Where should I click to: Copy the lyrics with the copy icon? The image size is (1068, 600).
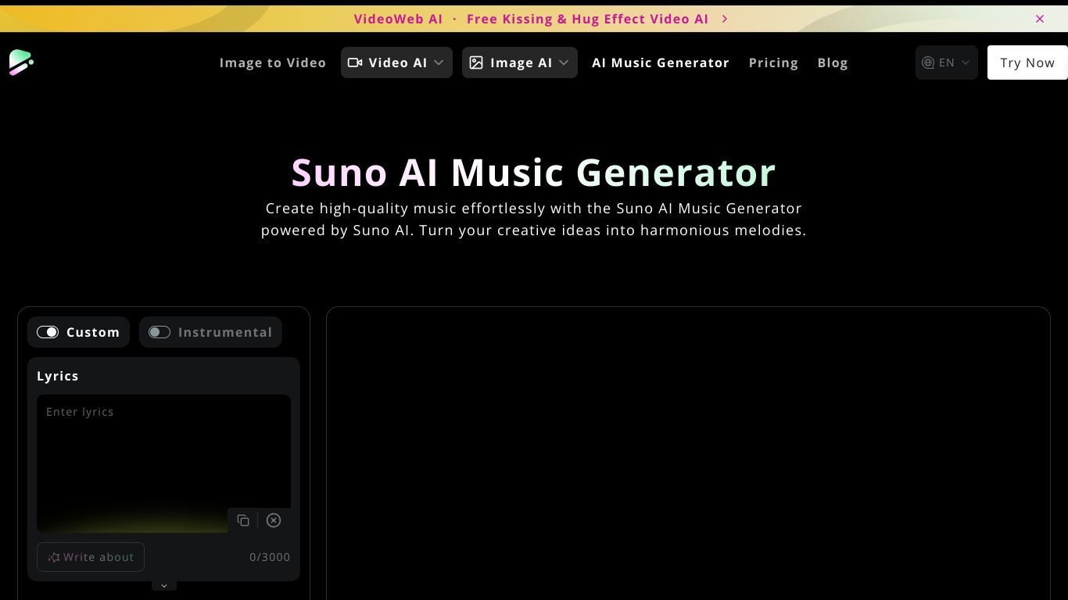243,520
